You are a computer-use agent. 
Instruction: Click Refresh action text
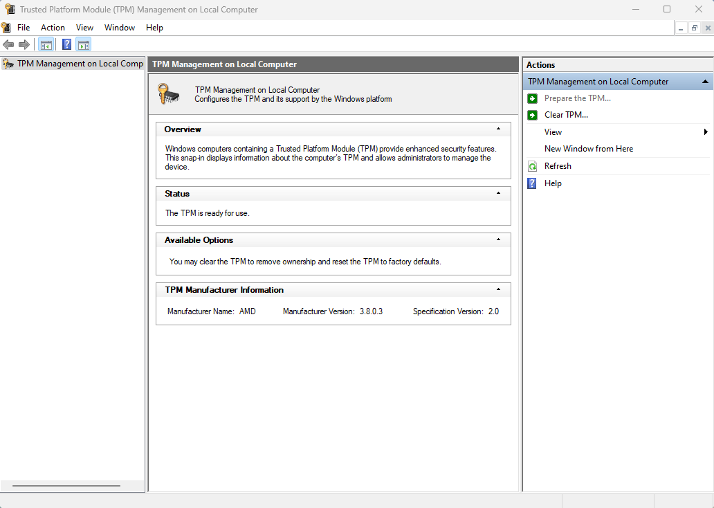coord(558,166)
